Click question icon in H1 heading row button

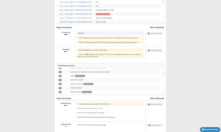[148, 33]
